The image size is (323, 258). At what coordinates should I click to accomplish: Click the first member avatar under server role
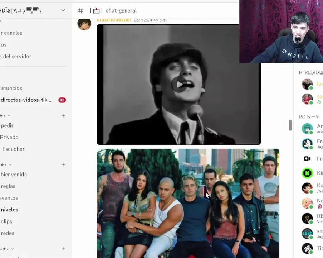(307, 84)
